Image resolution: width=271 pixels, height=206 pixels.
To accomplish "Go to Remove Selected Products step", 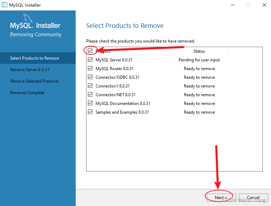I will 34,81.
